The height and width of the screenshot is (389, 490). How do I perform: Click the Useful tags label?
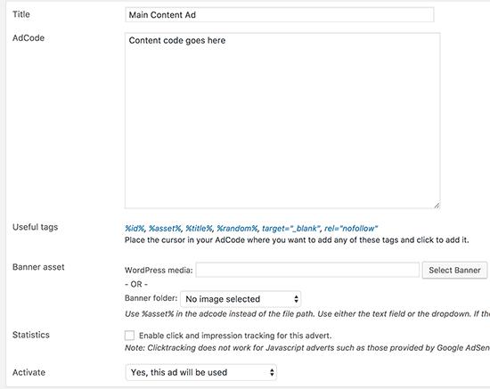coord(36,227)
